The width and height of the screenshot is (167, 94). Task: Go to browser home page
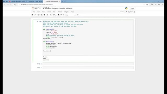[x=15, y=5]
